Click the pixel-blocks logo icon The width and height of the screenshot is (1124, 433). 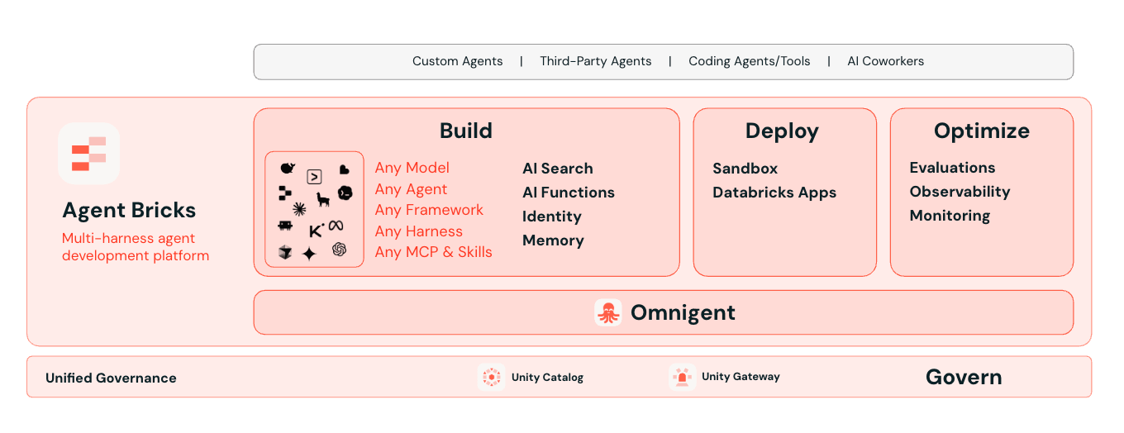pos(285,193)
